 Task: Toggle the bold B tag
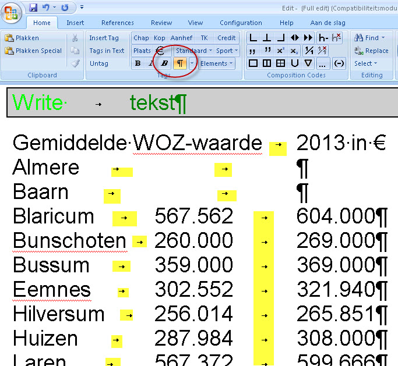(138, 63)
